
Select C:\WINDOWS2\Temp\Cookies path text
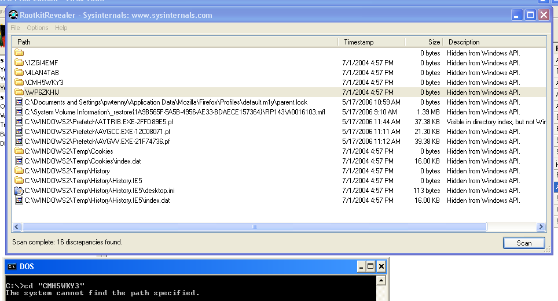69,151
